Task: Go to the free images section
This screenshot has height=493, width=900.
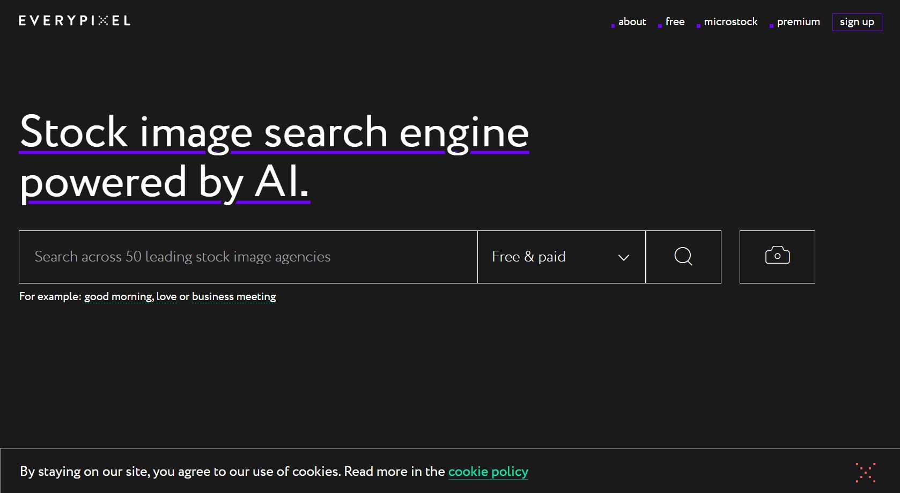Action: coord(675,22)
